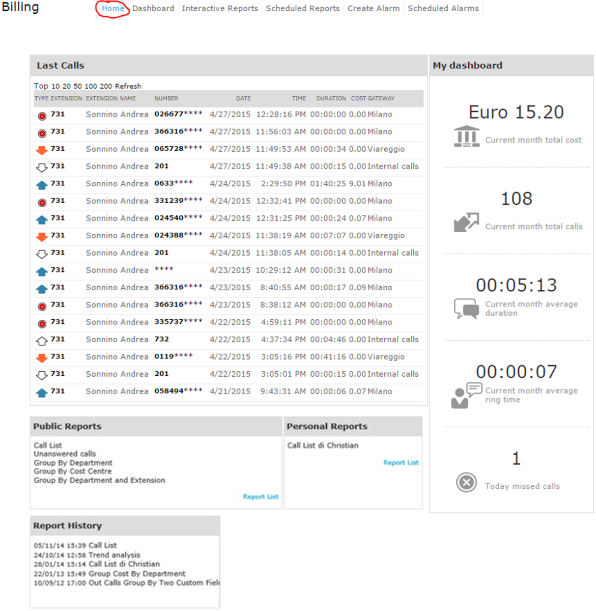
Task: Open the Home menu item
Action: point(113,9)
